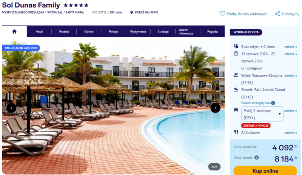Open the Wyżywienie tab
302x175 pixels.
coord(138,32)
